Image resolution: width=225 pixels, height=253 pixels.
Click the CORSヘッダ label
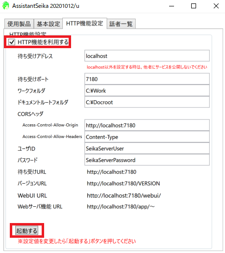click(x=30, y=114)
